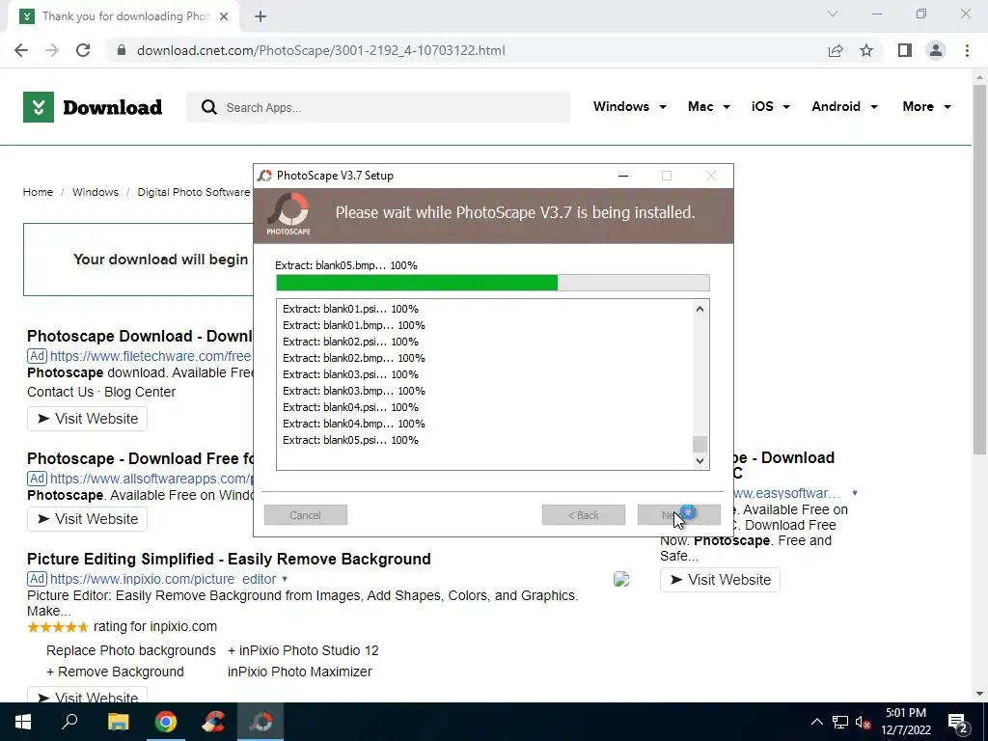This screenshot has width=988, height=741.
Task: Click the network tray icon
Action: point(840,722)
